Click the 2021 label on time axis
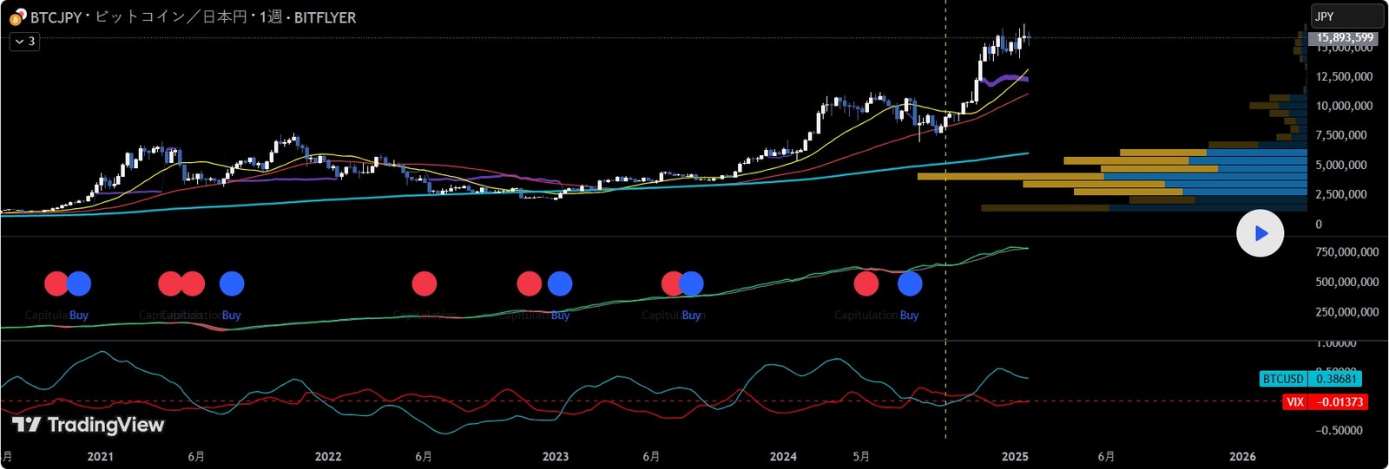1389x469 pixels. 100,456
